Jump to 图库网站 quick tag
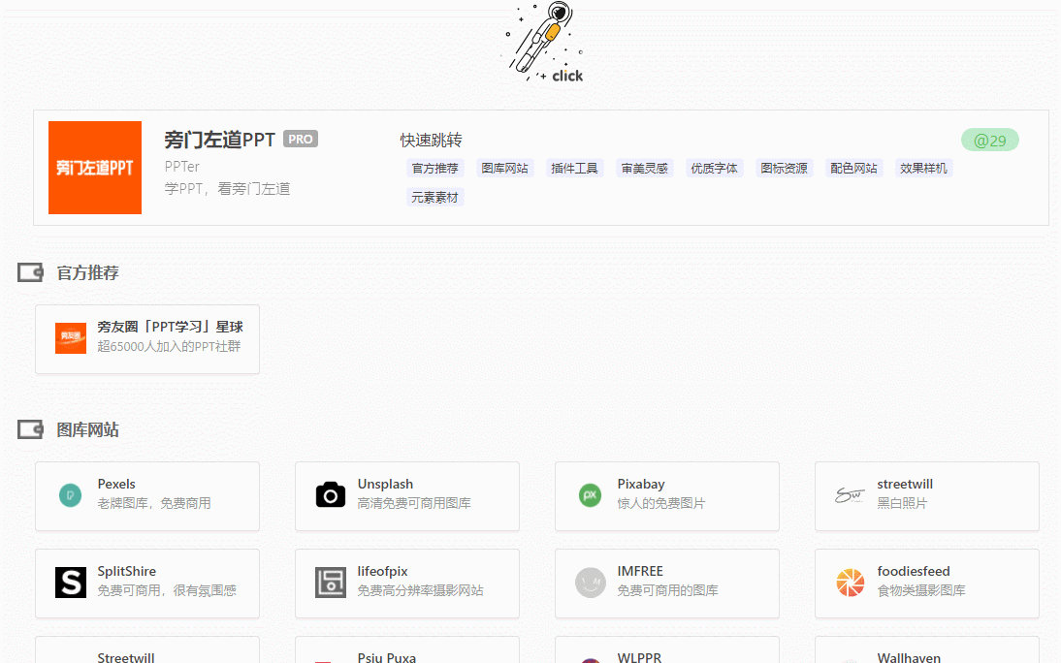Viewport: 1061px width, 663px height. [x=504, y=169]
